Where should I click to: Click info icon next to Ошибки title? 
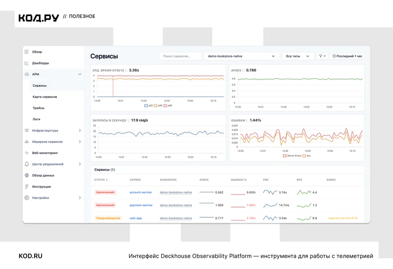point(247,121)
